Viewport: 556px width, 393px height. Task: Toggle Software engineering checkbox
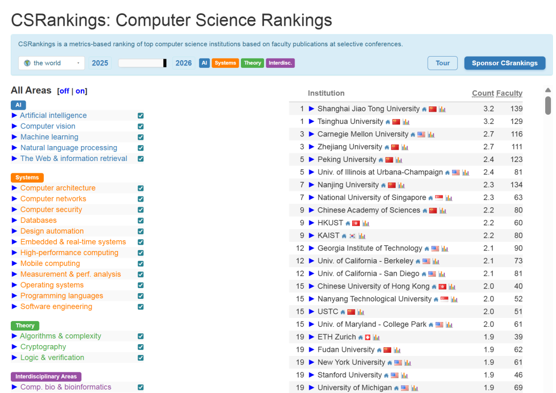(x=141, y=307)
